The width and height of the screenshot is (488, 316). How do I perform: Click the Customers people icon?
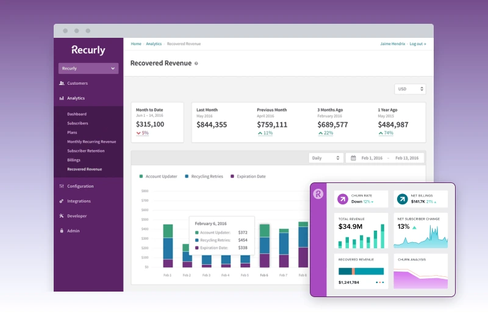(x=62, y=83)
